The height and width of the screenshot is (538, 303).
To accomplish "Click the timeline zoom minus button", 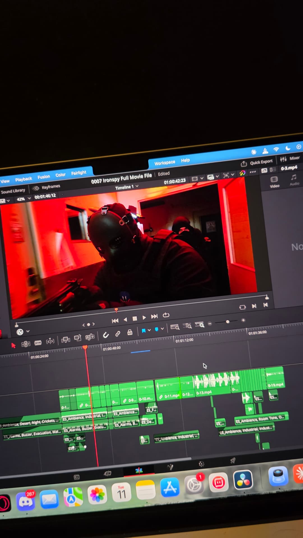I will [210, 324].
